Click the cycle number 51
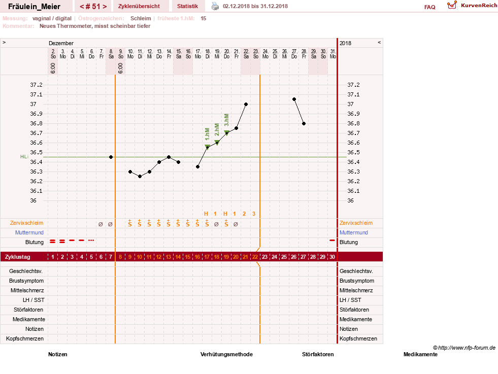 93,7
